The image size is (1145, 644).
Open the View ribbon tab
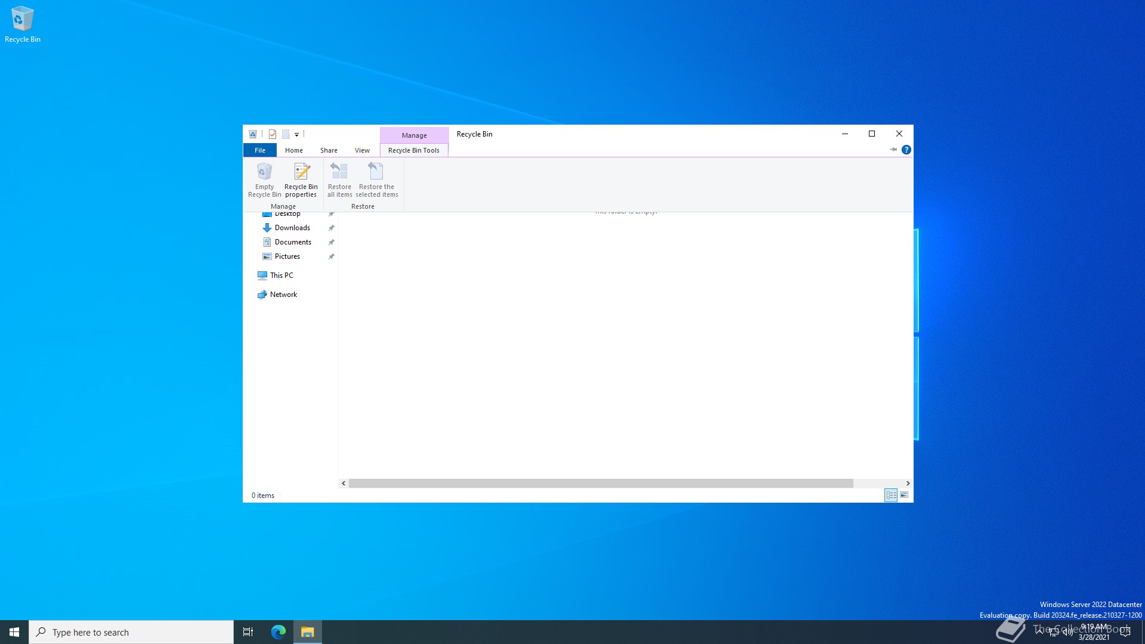tap(362, 150)
